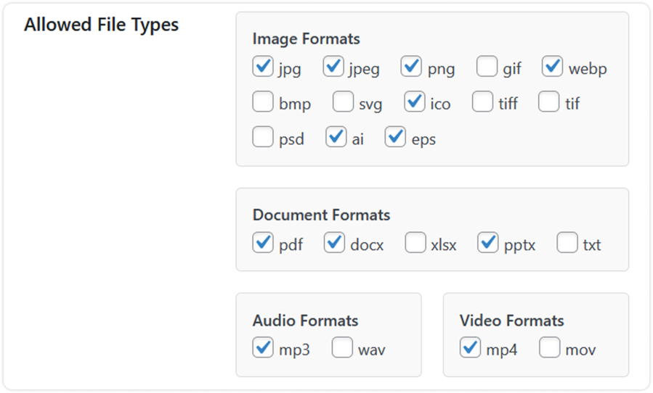Uncheck the jpg image format checkbox
The height and width of the screenshot is (393, 653).
262,67
